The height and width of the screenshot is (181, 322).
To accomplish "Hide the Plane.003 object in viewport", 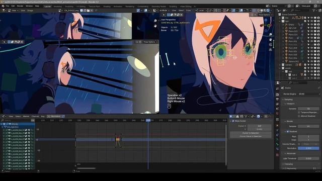I will coord(312,31).
